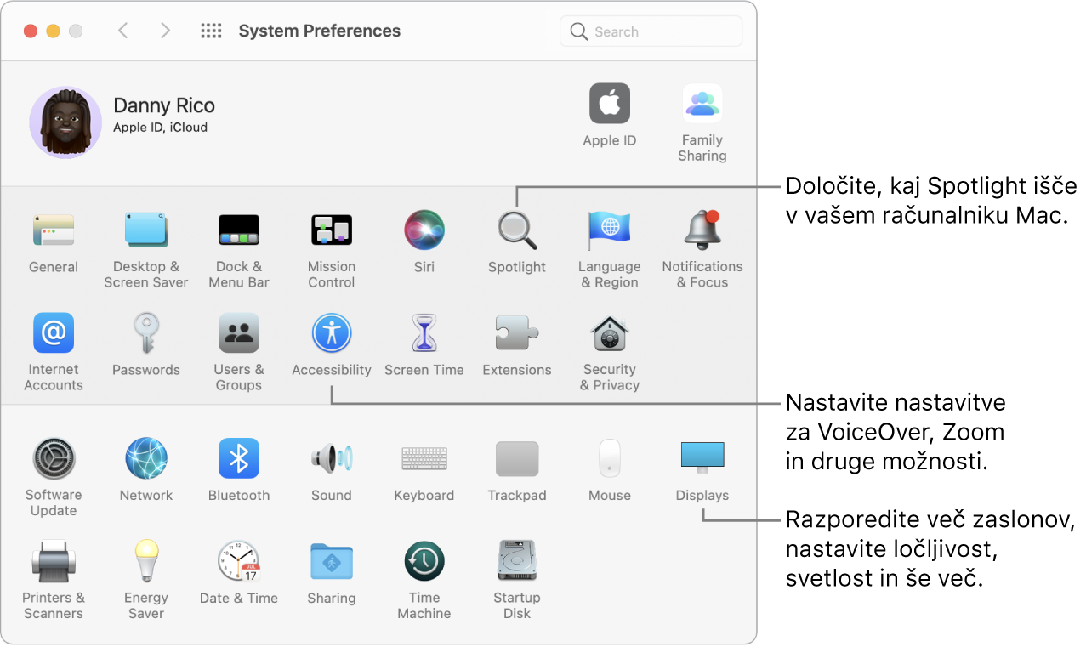
Task: Click the Search field
Action: coord(651,31)
